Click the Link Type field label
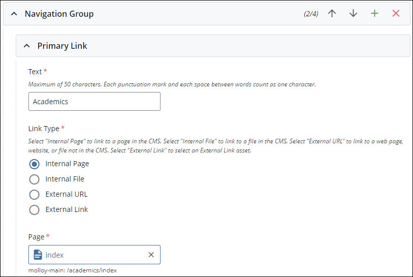413x277 pixels. tap(44, 129)
